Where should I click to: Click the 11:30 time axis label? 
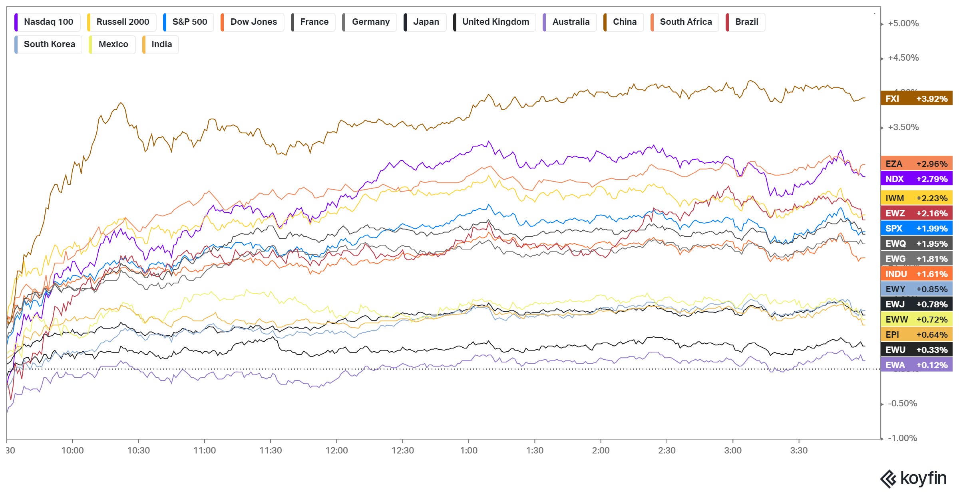click(271, 451)
